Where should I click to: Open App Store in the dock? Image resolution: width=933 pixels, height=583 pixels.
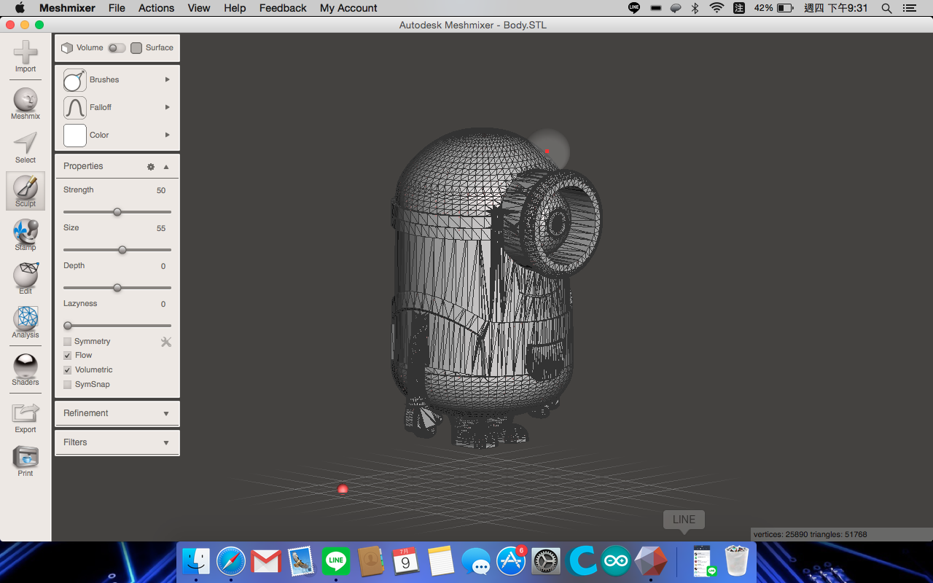click(x=511, y=561)
